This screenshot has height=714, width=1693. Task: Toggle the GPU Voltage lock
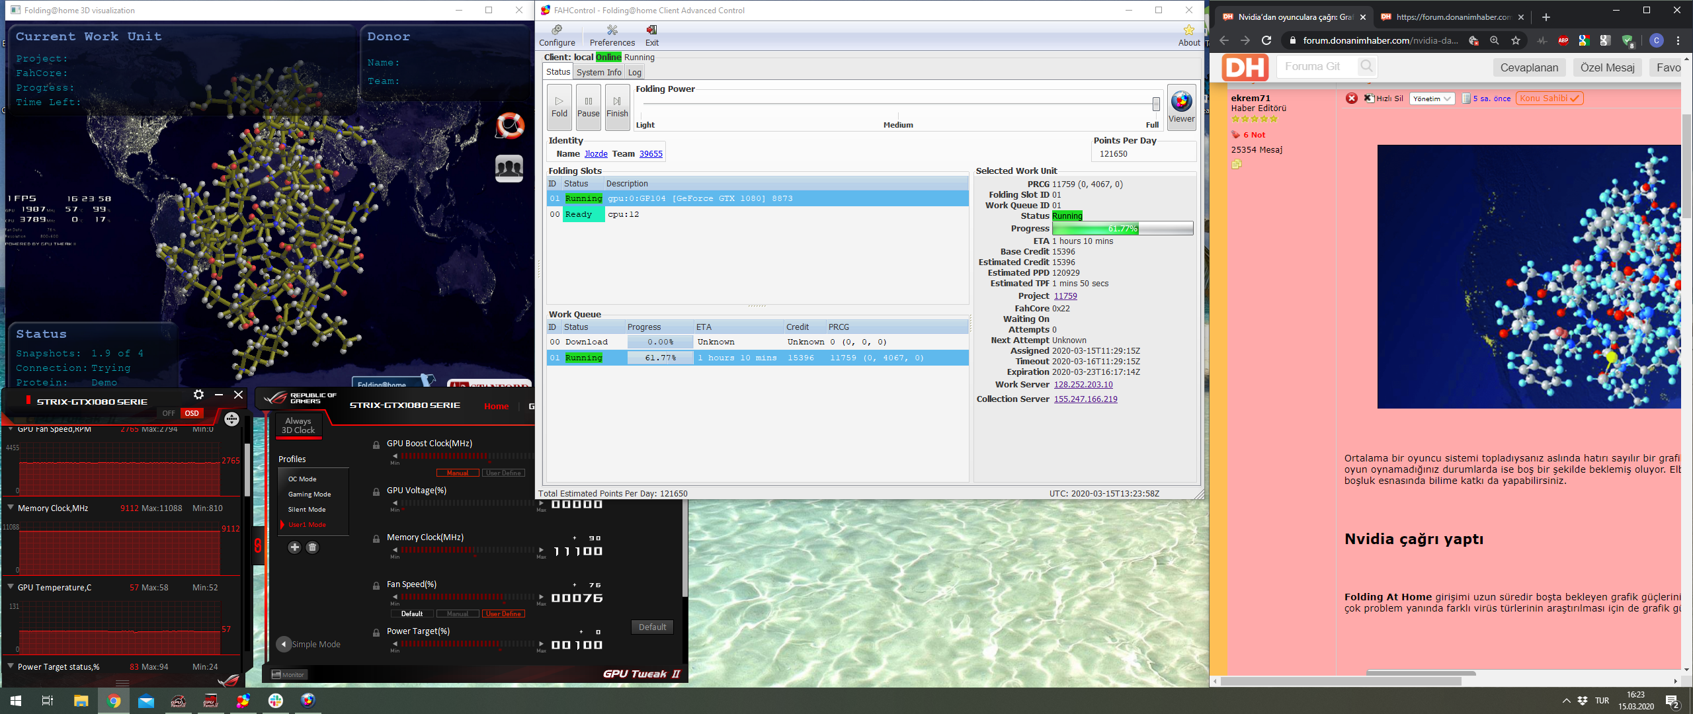click(376, 491)
